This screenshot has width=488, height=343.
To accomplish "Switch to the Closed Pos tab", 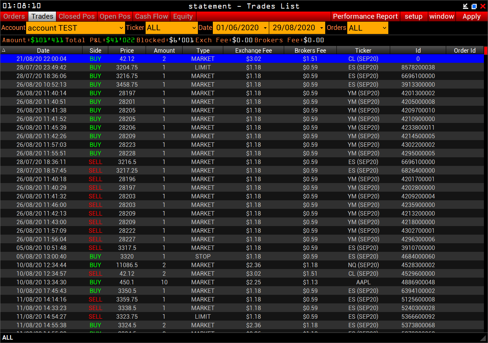I will pos(77,16).
